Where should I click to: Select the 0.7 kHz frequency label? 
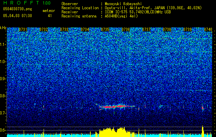(x=3, y=113)
